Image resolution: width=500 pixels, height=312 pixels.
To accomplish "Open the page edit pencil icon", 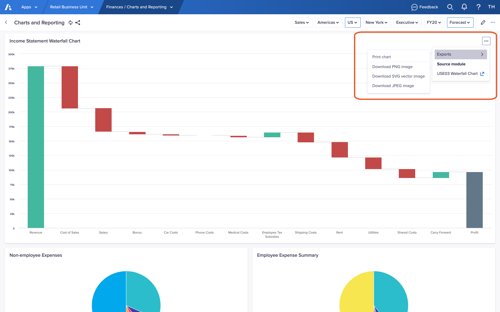I will (483, 22).
